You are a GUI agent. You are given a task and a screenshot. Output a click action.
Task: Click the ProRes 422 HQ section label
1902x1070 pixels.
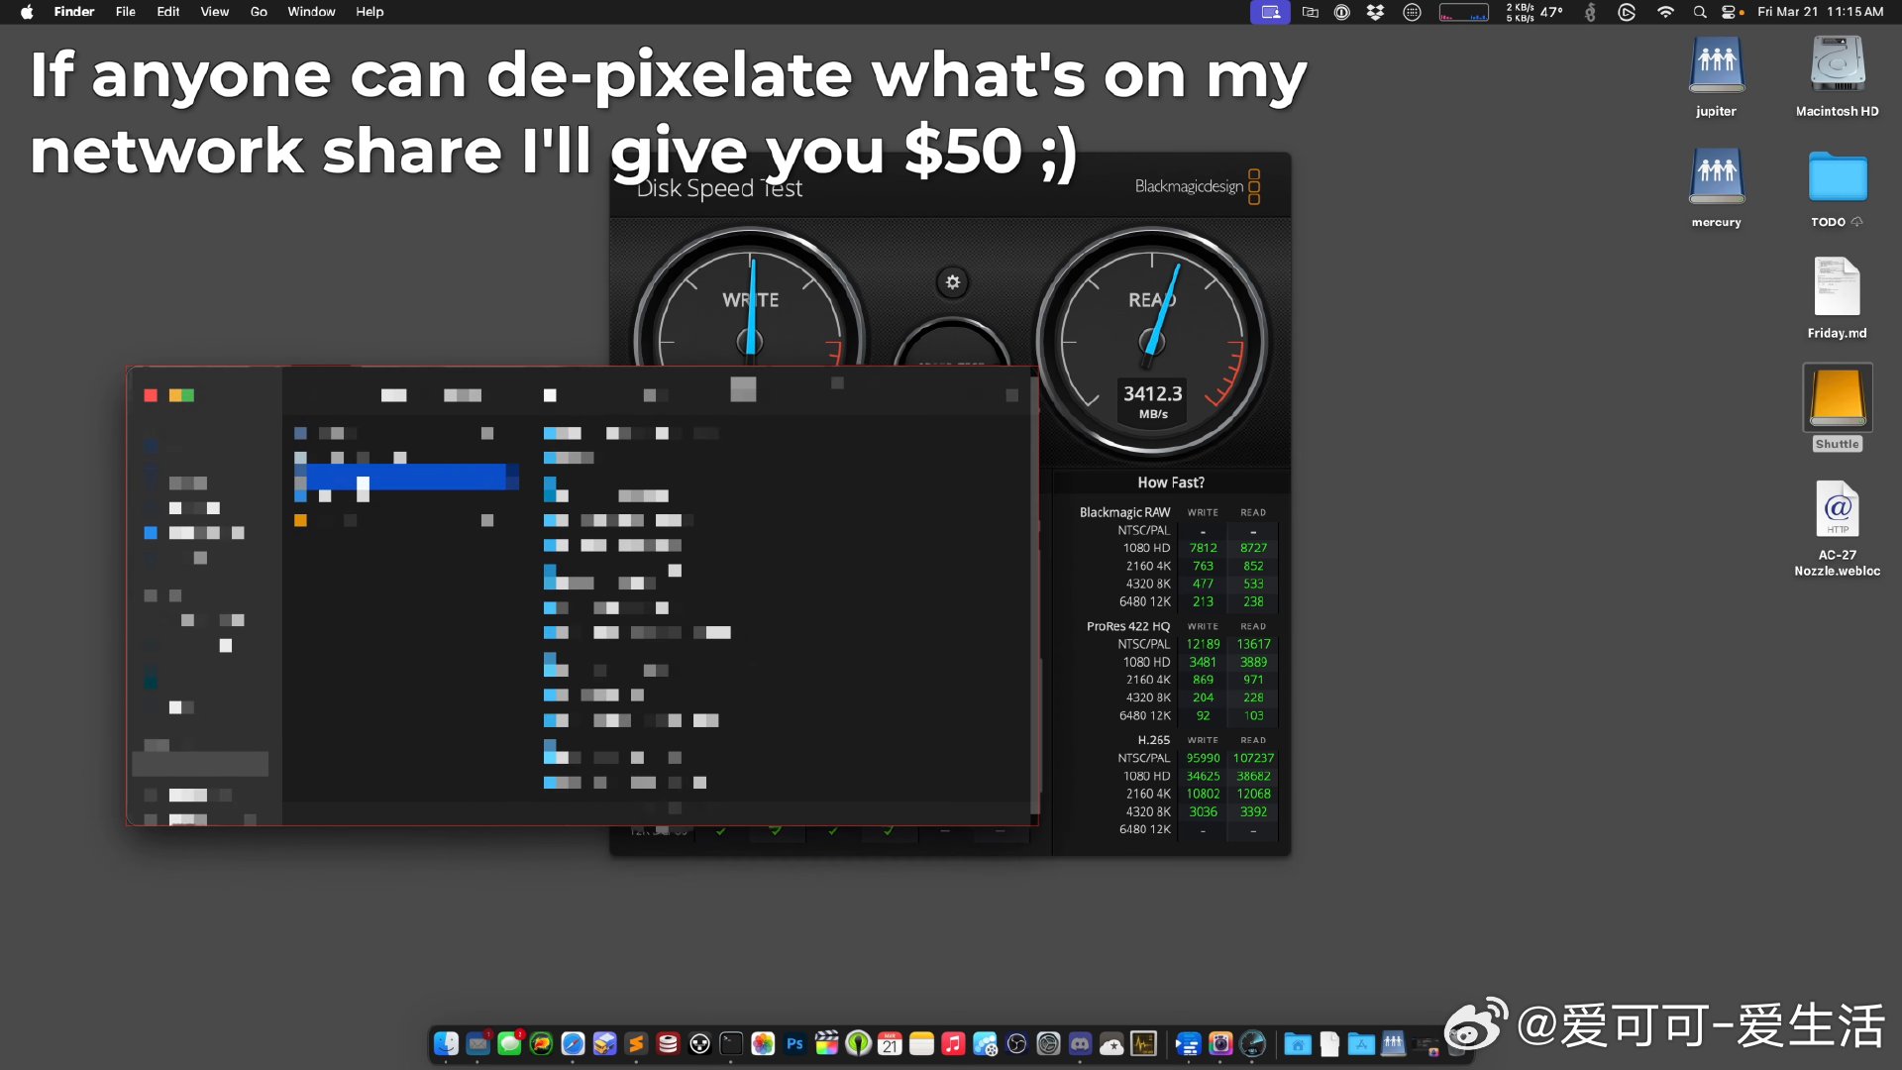point(1128,626)
